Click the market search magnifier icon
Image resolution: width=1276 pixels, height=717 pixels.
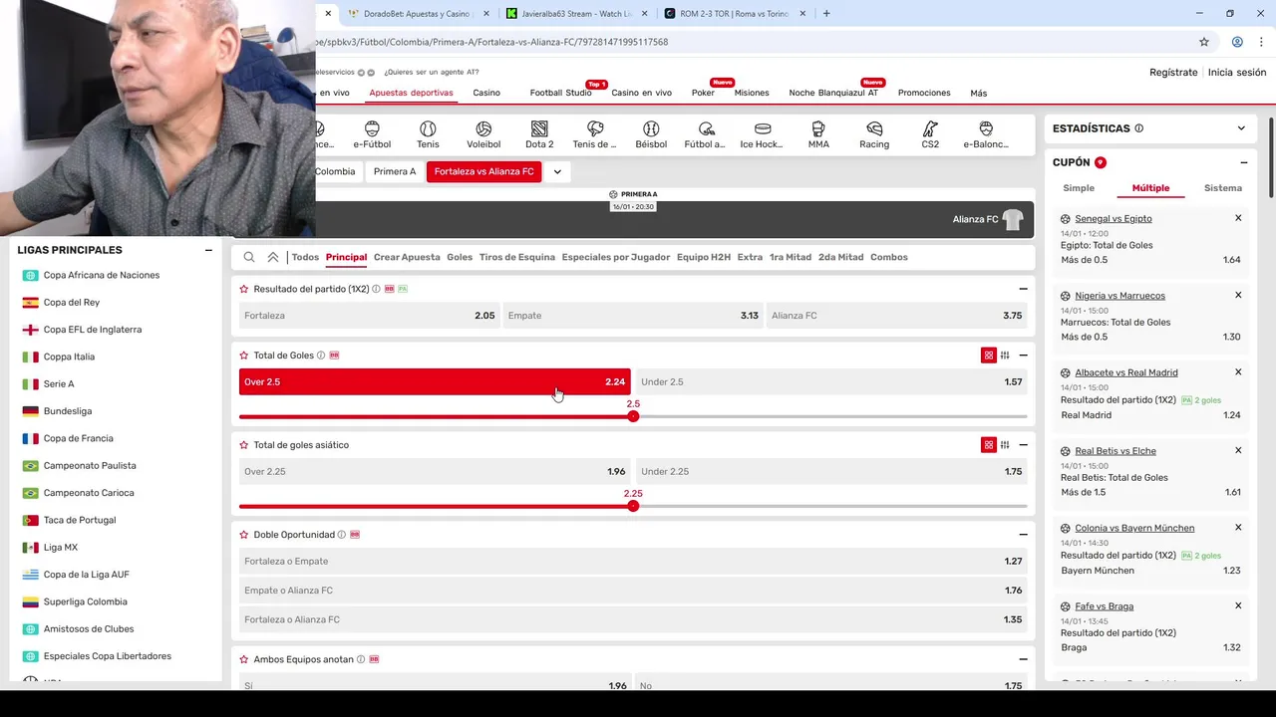tap(249, 257)
